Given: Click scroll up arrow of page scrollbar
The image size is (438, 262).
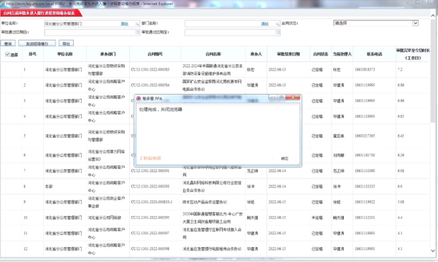Looking at the screenshot, I should tap(433, 15).
